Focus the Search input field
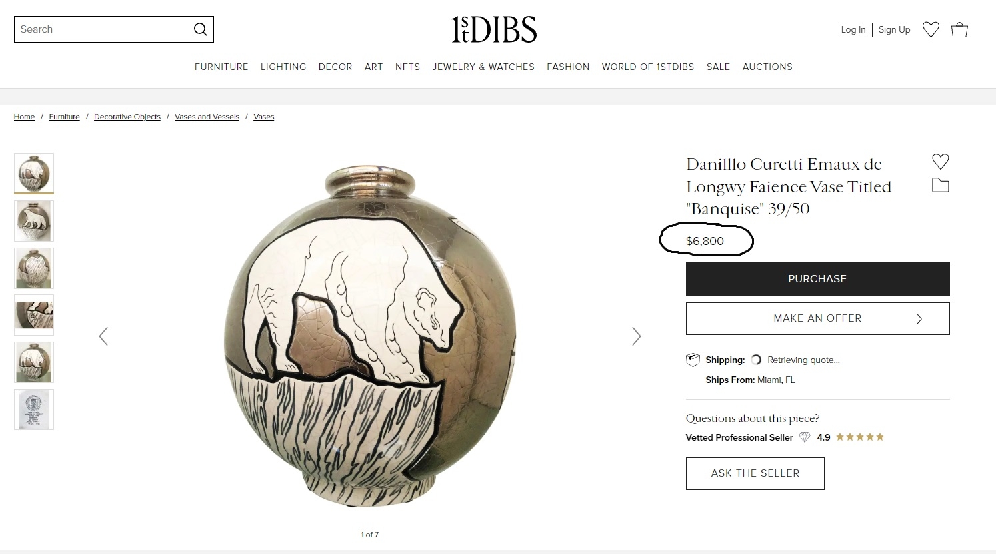The height and width of the screenshot is (554, 996). (103, 29)
